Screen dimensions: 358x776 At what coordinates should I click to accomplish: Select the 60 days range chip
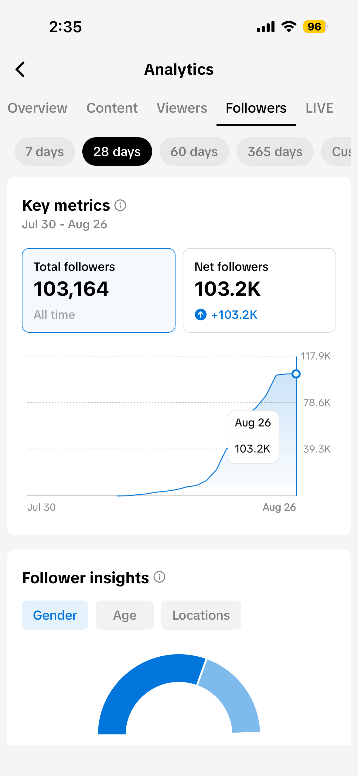click(x=194, y=151)
